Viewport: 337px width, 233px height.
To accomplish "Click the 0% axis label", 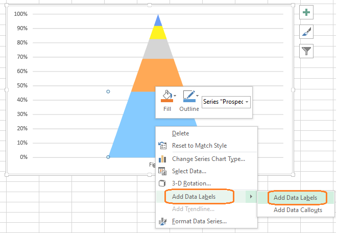I will point(23,157).
